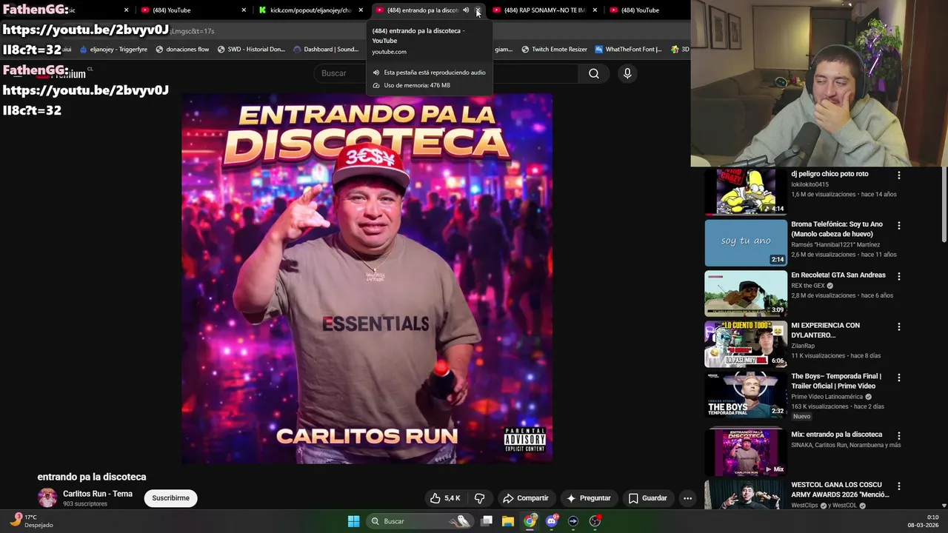The height and width of the screenshot is (533, 948).
Task: Open En Recoleta! GTA San Andreas thumbnail
Action: [x=746, y=293]
